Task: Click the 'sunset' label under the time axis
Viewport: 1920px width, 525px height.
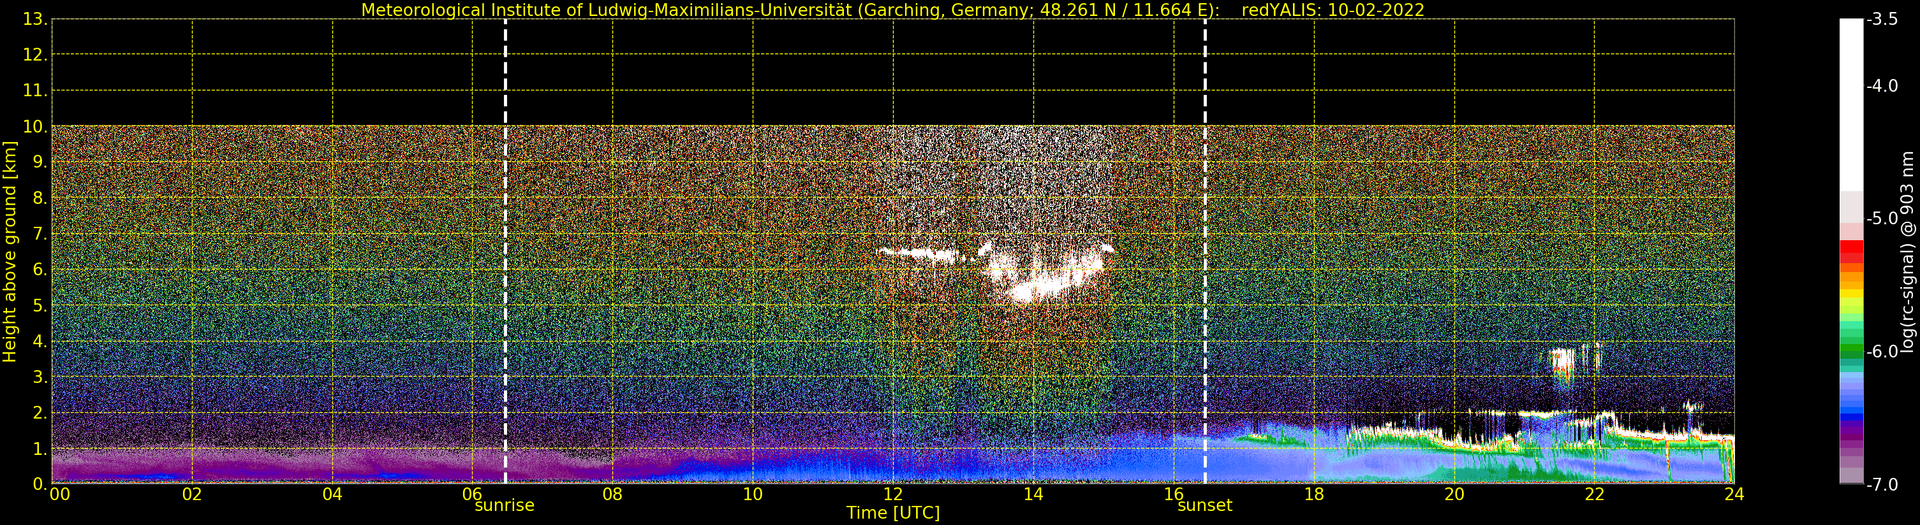Action: 1204,506
